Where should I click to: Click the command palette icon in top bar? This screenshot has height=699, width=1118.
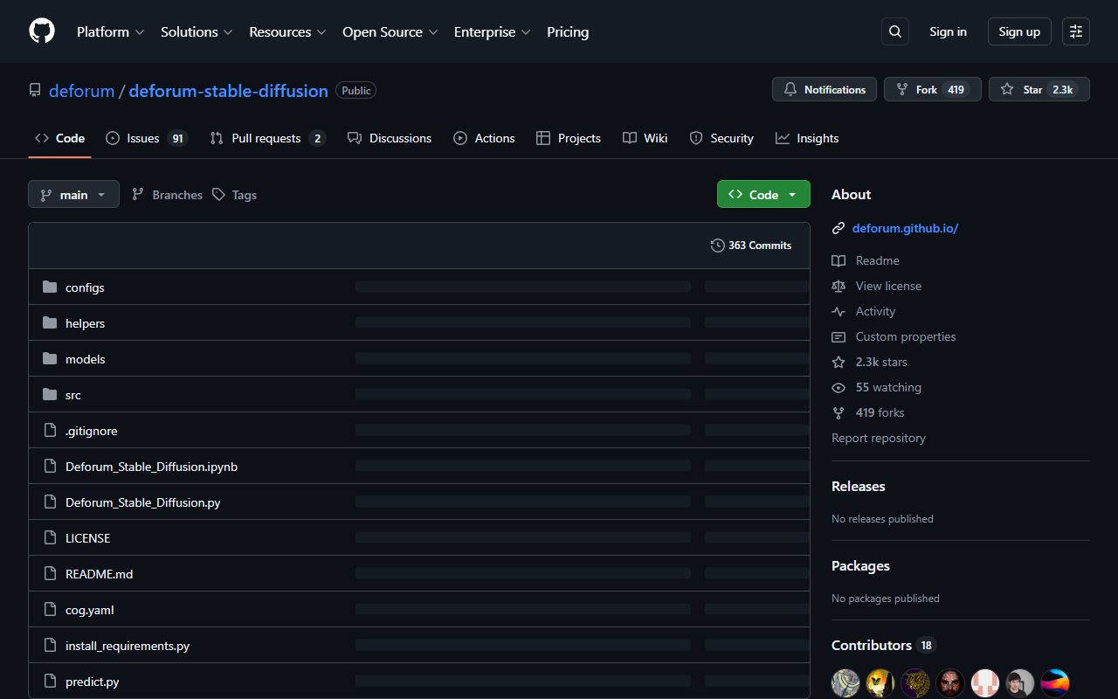point(1075,31)
